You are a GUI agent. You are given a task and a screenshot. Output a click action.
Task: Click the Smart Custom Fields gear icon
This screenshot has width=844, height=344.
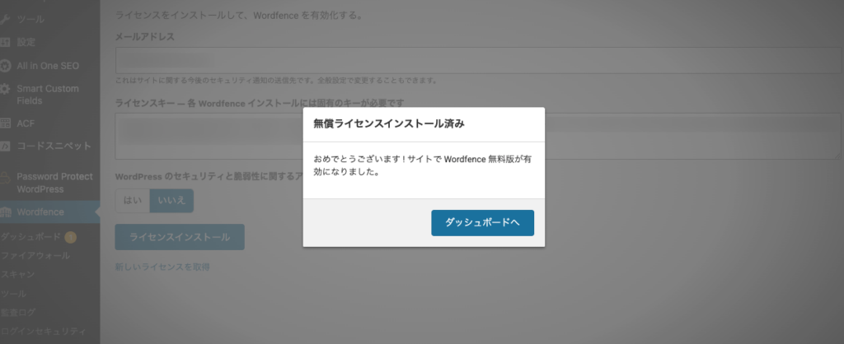(x=5, y=89)
